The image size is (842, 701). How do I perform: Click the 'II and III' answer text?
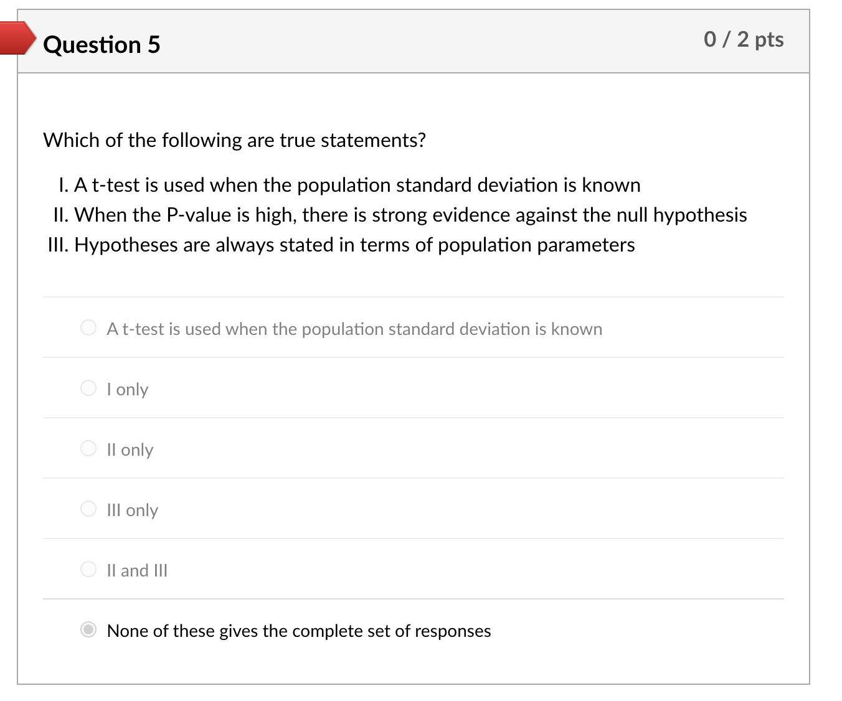coord(137,569)
